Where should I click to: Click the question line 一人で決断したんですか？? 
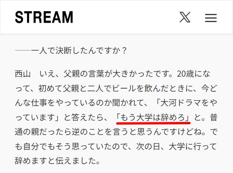[x=79, y=51]
